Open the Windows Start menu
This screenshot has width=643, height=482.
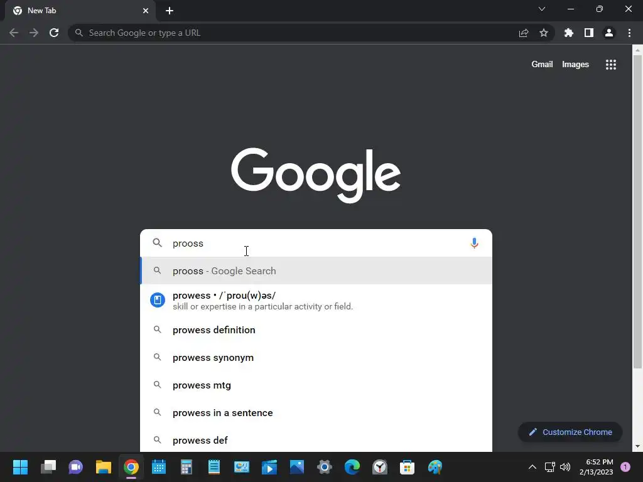point(20,467)
